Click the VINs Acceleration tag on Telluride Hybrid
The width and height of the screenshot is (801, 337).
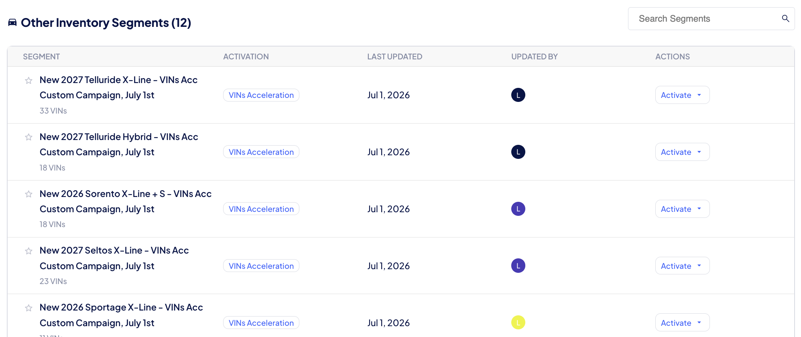tap(261, 152)
